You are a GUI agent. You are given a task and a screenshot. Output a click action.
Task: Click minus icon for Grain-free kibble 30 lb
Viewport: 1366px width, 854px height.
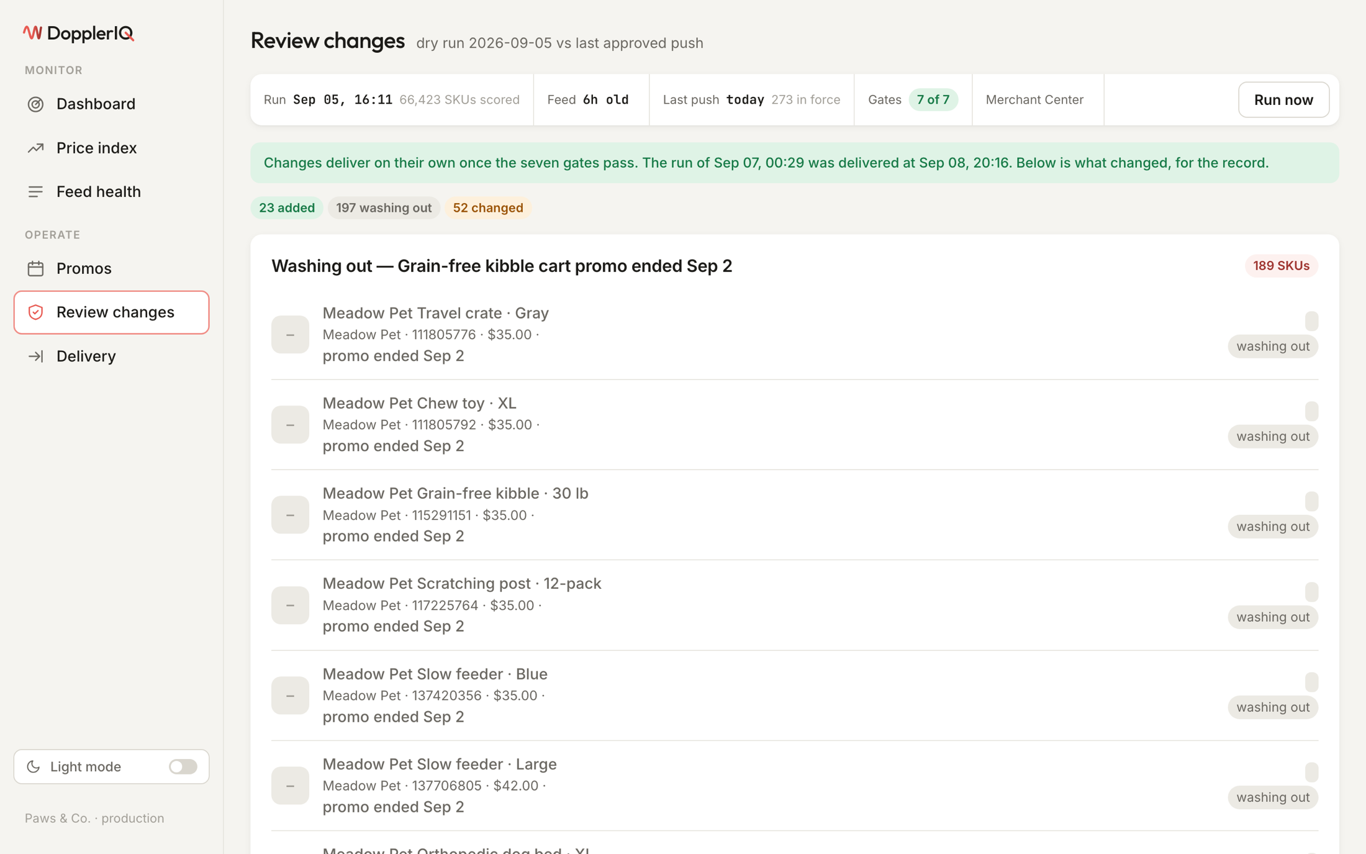pos(290,515)
